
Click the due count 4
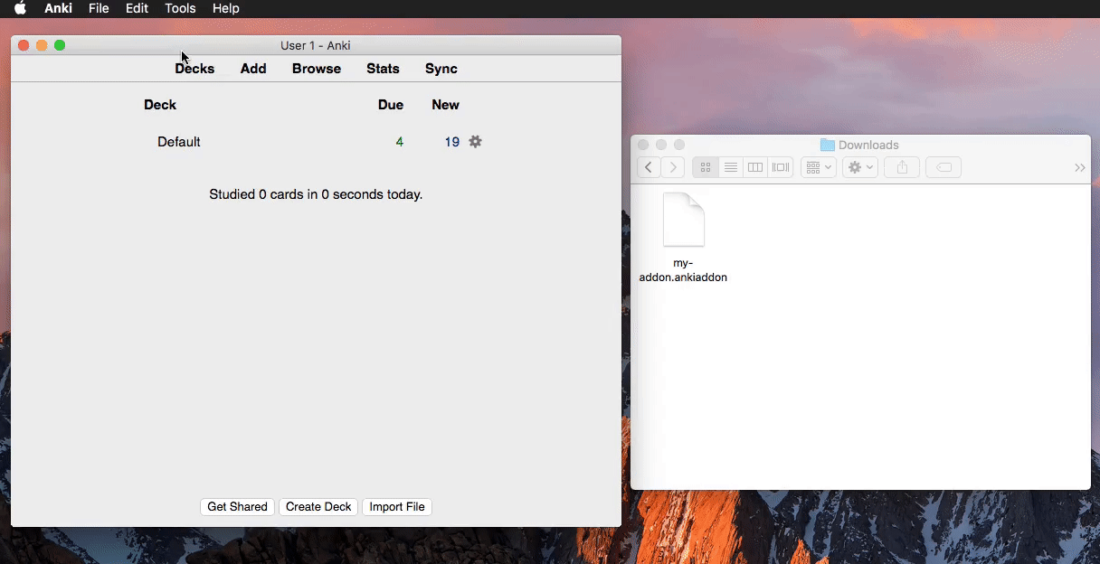pos(399,142)
